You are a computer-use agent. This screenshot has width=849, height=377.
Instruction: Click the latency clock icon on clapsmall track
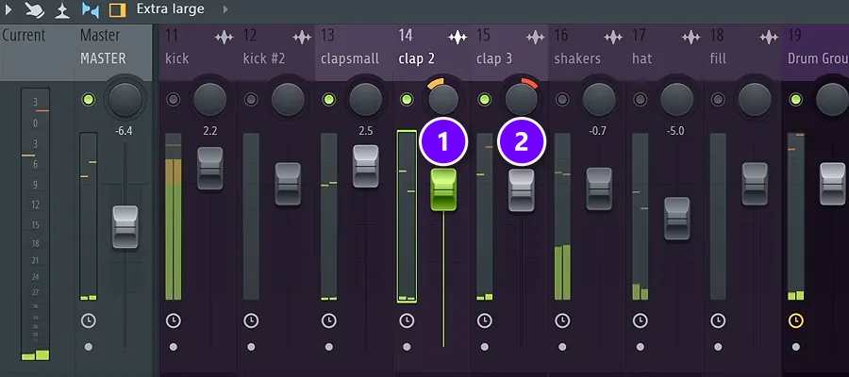point(328,320)
